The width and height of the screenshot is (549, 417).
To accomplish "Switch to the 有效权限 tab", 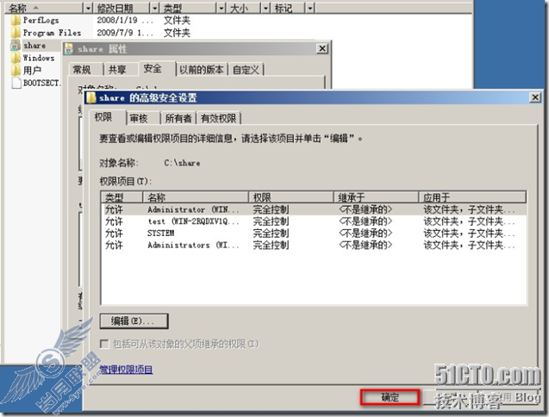I will [x=219, y=118].
